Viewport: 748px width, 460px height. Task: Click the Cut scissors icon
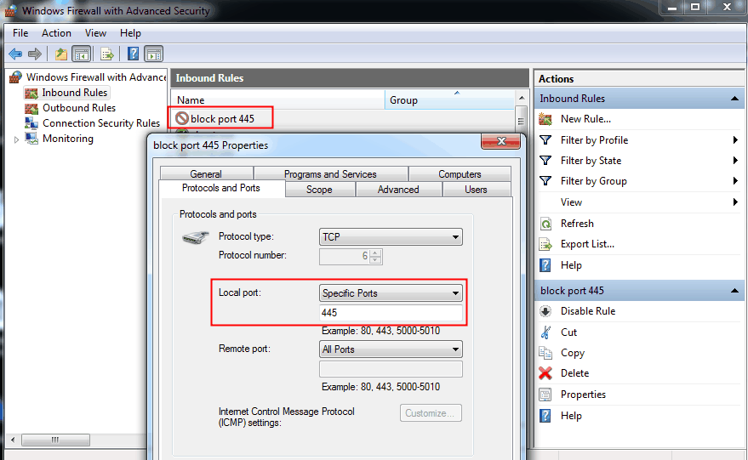click(545, 332)
